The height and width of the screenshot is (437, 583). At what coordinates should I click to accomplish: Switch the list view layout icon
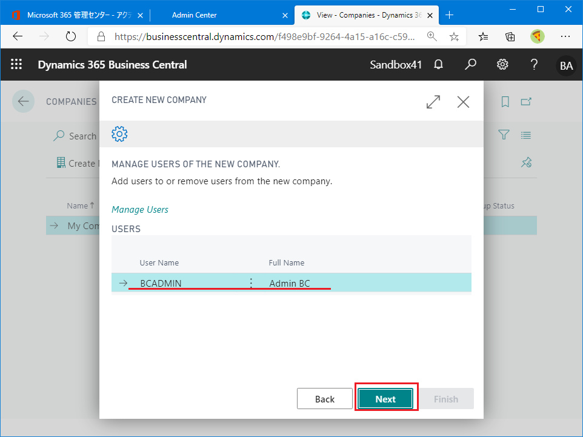pyautogui.click(x=526, y=135)
